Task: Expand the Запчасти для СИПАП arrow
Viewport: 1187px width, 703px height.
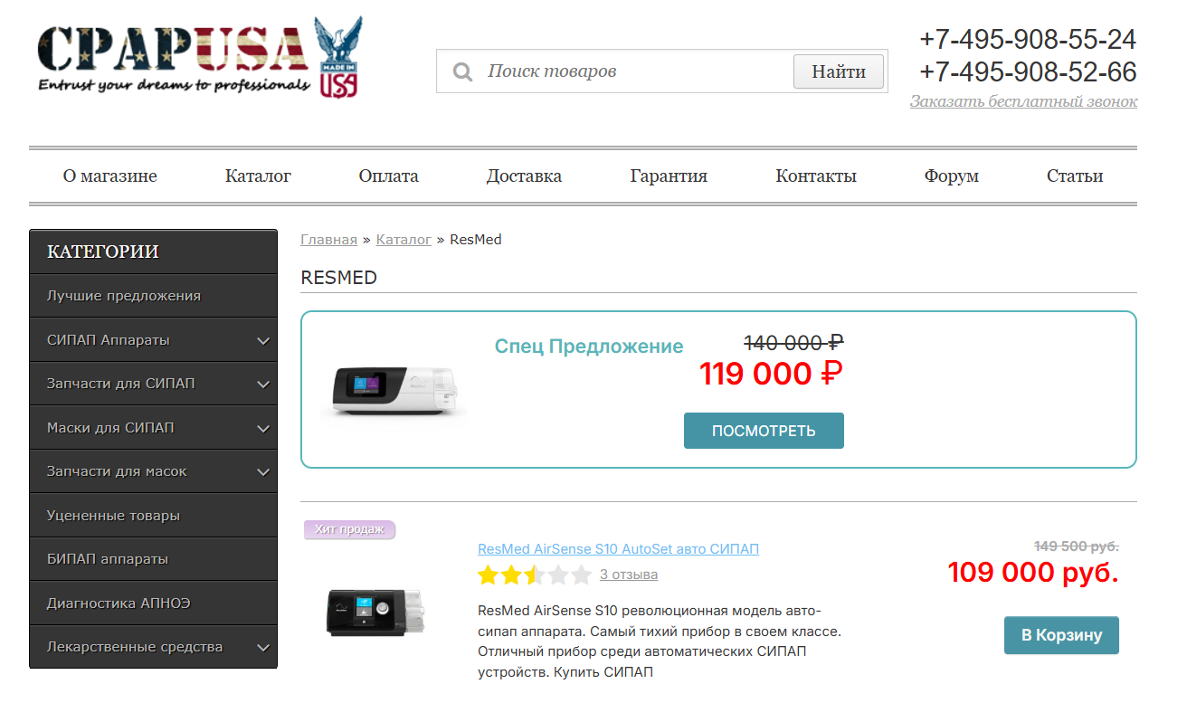Action: click(x=263, y=384)
